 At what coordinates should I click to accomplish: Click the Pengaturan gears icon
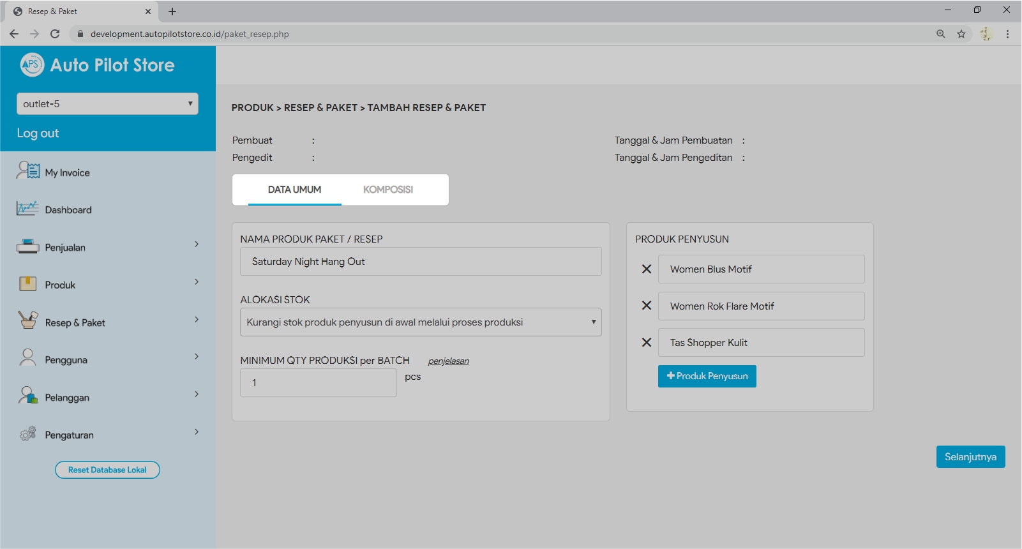(27, 434)
